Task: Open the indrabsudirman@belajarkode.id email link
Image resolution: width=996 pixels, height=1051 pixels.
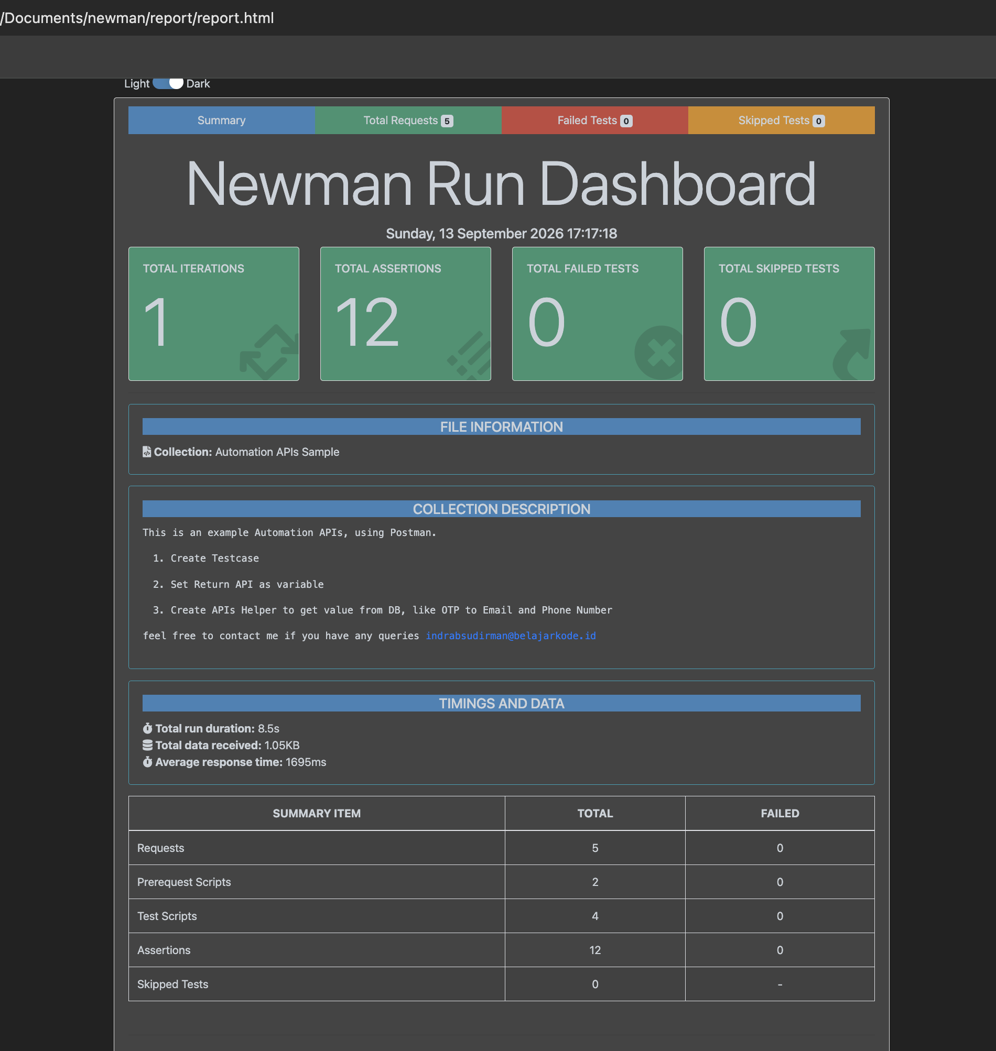Action: [x=511, y=636]
